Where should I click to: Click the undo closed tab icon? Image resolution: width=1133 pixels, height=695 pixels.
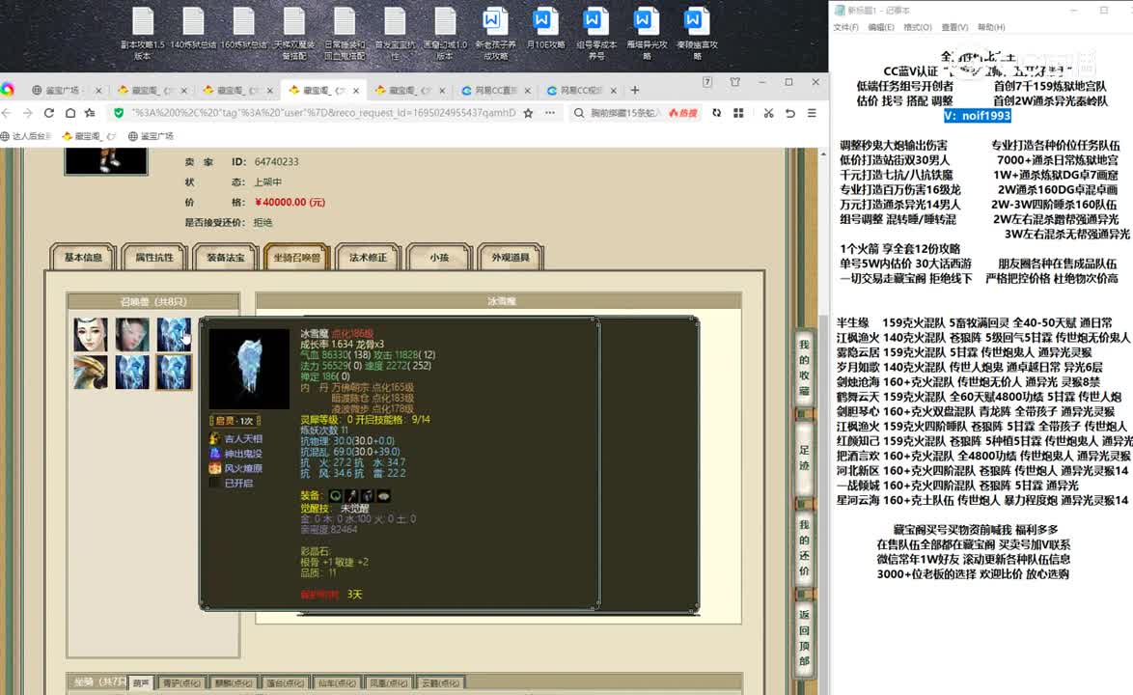point(789,113)
